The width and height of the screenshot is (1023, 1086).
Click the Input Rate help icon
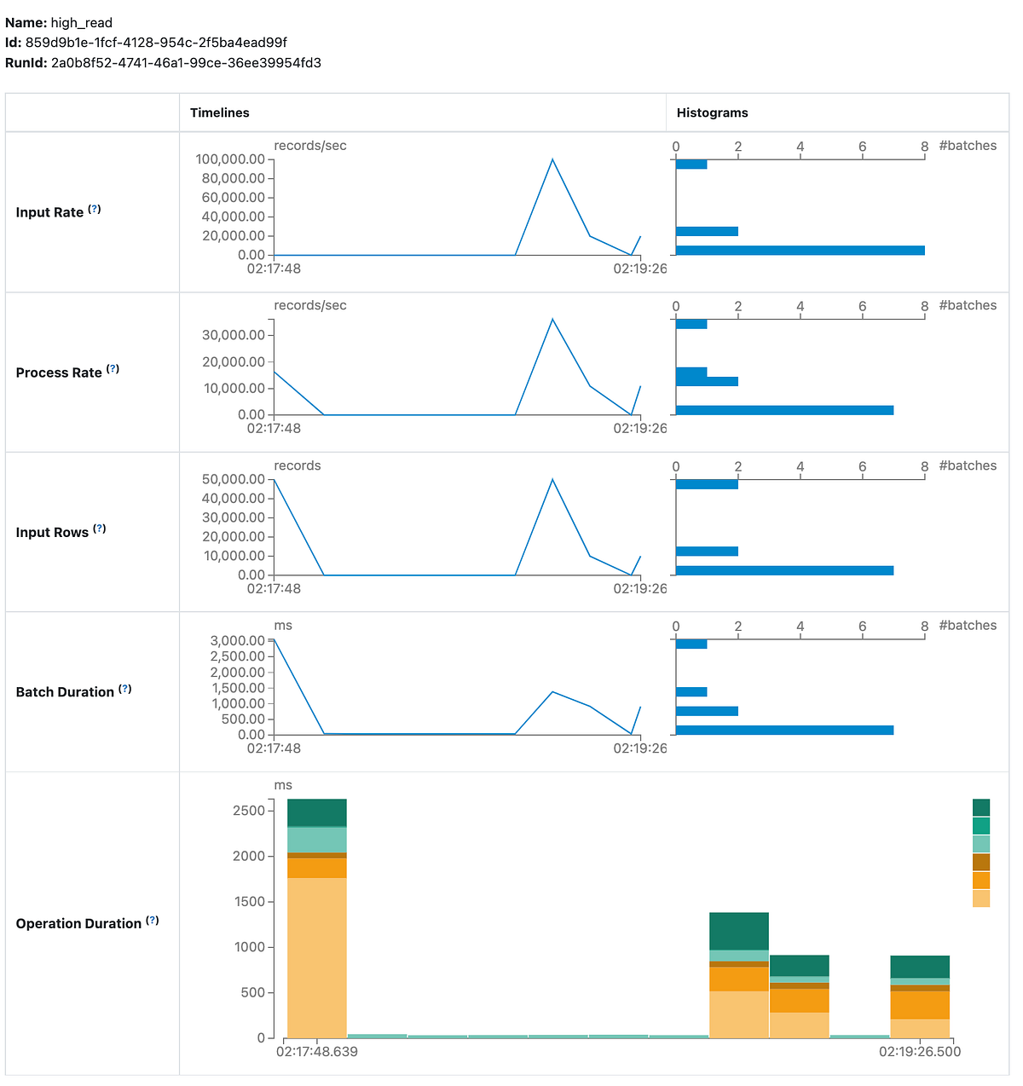[x=95, y=208]
